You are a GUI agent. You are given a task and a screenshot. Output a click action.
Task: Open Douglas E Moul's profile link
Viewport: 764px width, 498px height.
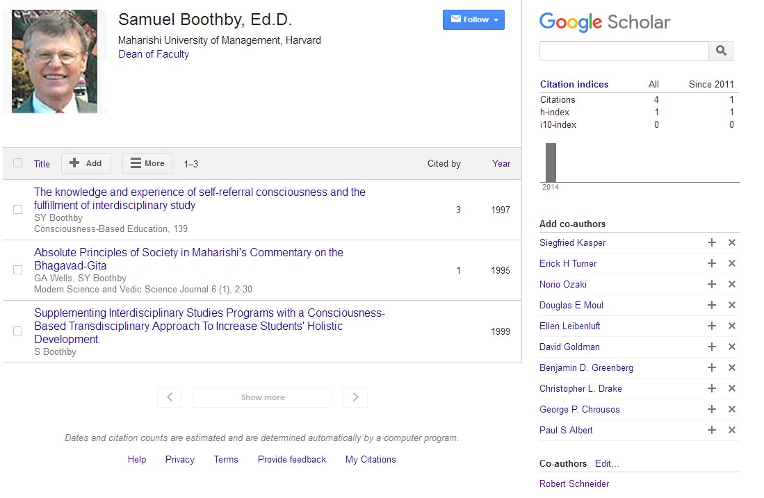click(x=571, y=305)
